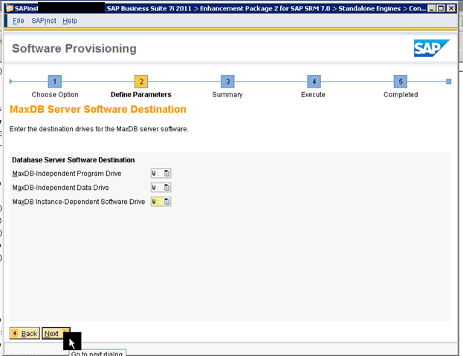Open value help for Independent Data Drive
The image size is (463, 356).
point(166,188)
